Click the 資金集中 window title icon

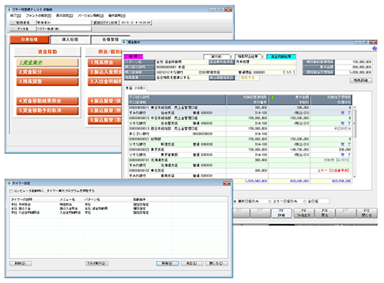(x=124, y=42)
